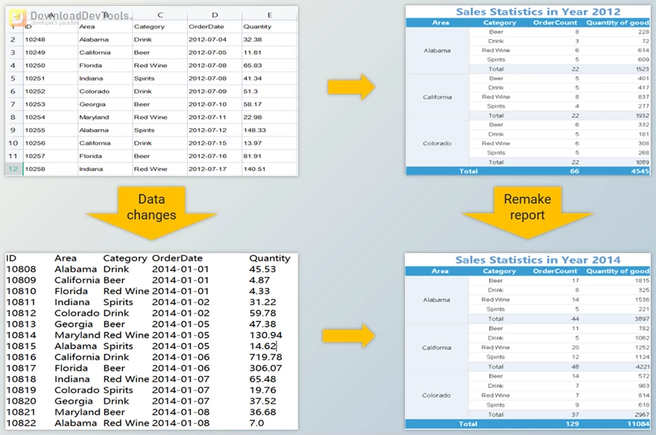
Task: Select column E header in the spreadsheet
Action: [269, 15]
